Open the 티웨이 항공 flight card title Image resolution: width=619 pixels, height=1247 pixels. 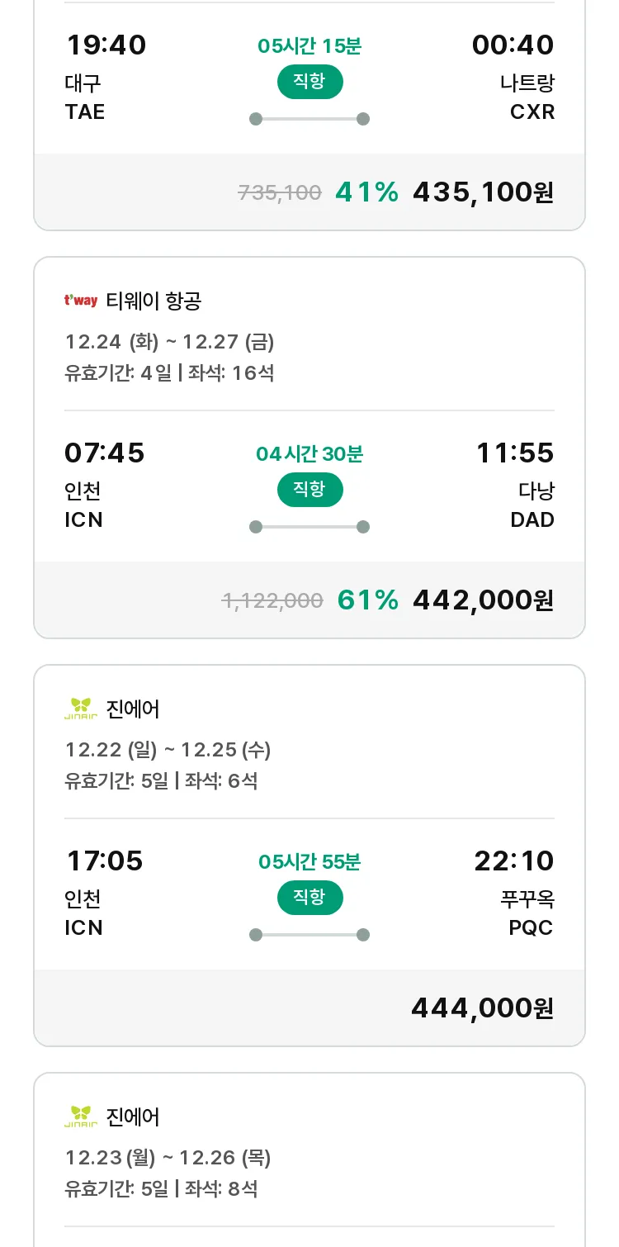pyautogui.click(x=154, y=301)
